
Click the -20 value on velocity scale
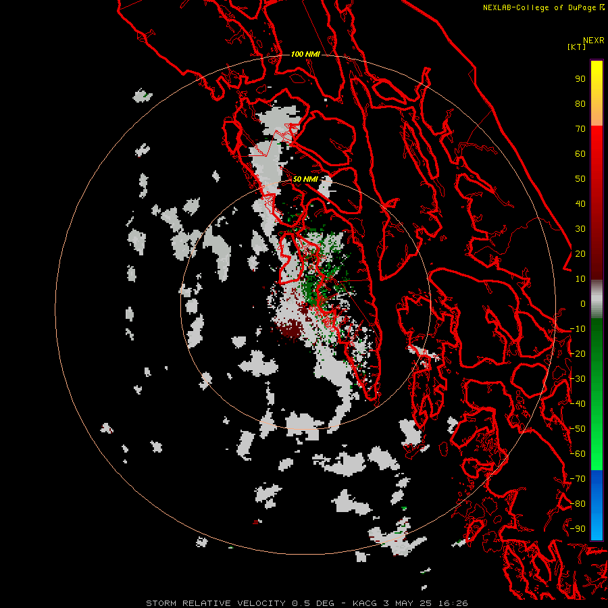(x=578, y=354)
